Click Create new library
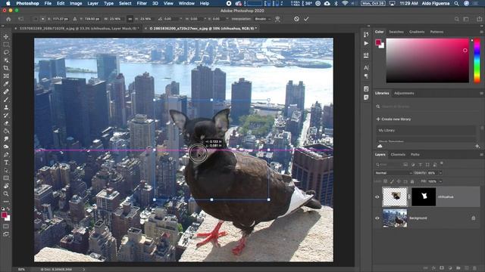485x272 pixels. click(393, 119)
